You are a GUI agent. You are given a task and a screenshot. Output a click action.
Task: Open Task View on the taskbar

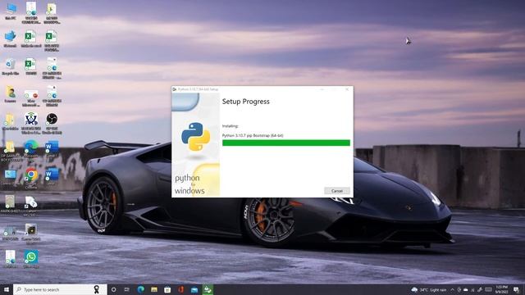coord(127,289)
